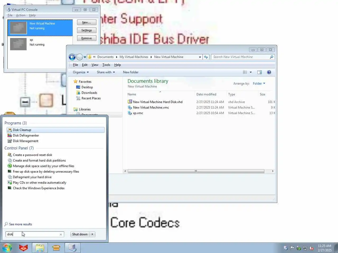The height and width of the screenshot is (253, 338).
Task: Select New Virtual Machine thumbnail in Virtual PC Console
Action: 18,27
